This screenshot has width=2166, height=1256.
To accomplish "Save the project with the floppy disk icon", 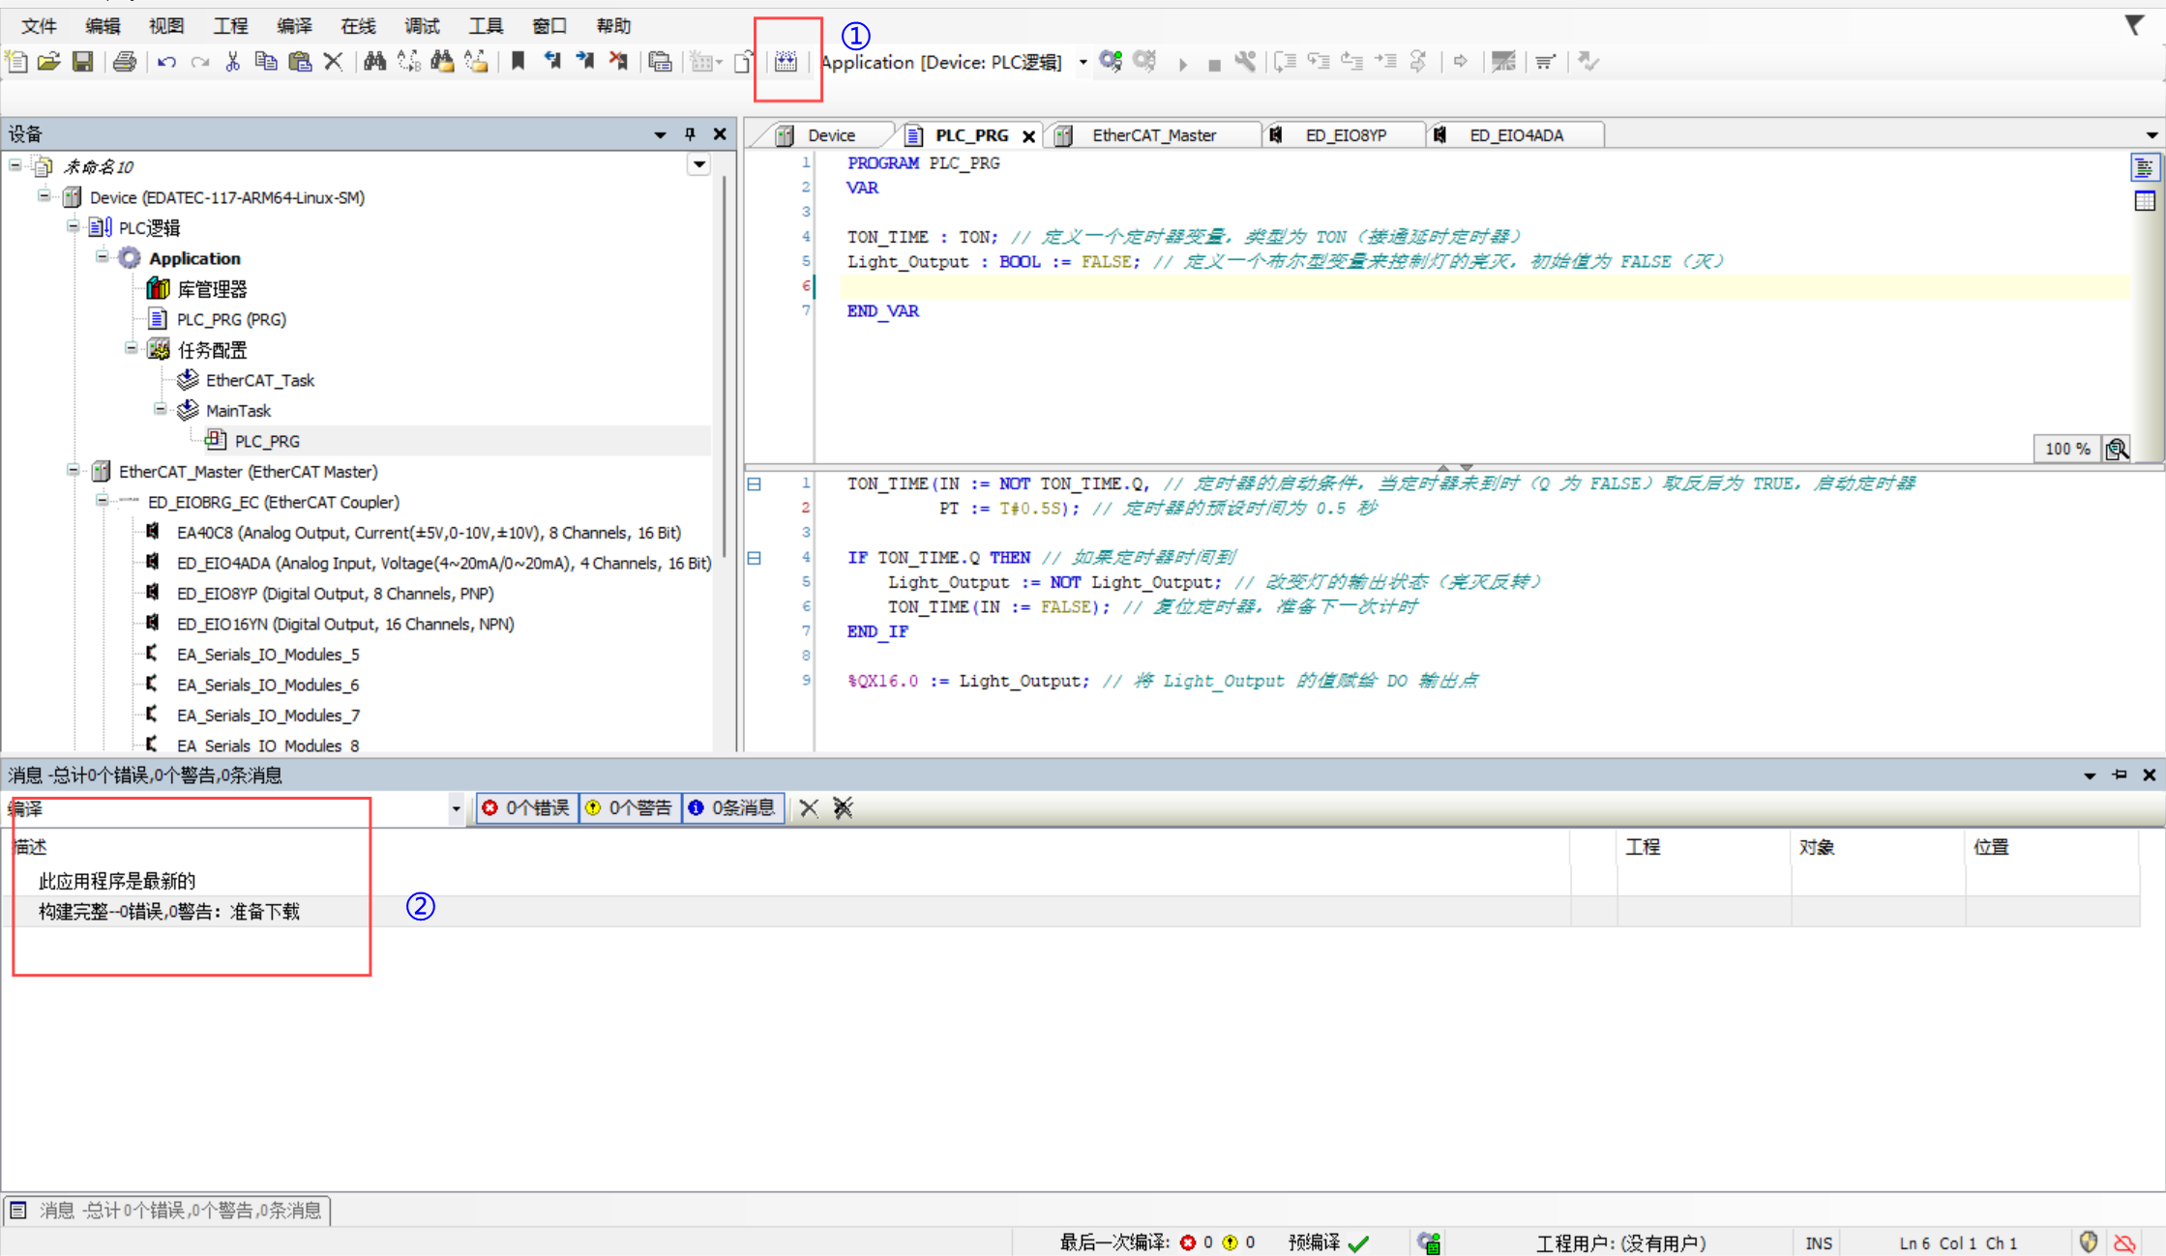I will click(83, 62).
